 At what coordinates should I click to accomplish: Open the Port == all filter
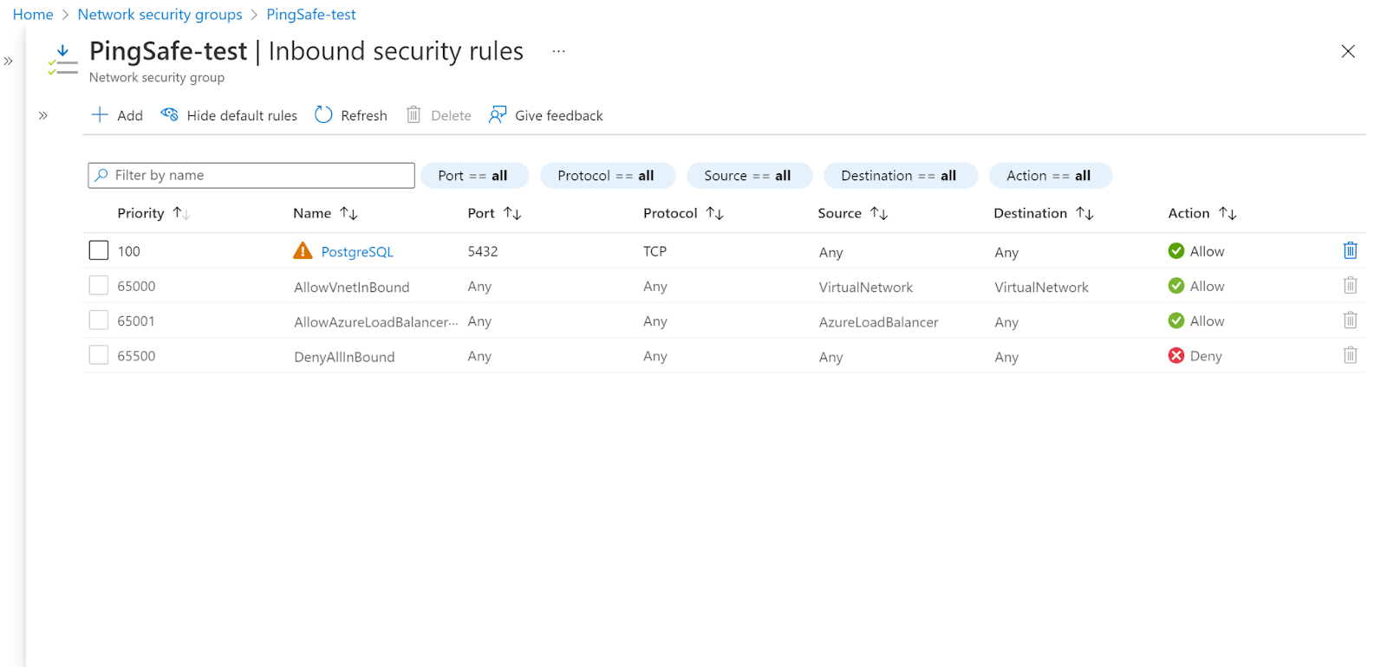[x=473, y=176]
